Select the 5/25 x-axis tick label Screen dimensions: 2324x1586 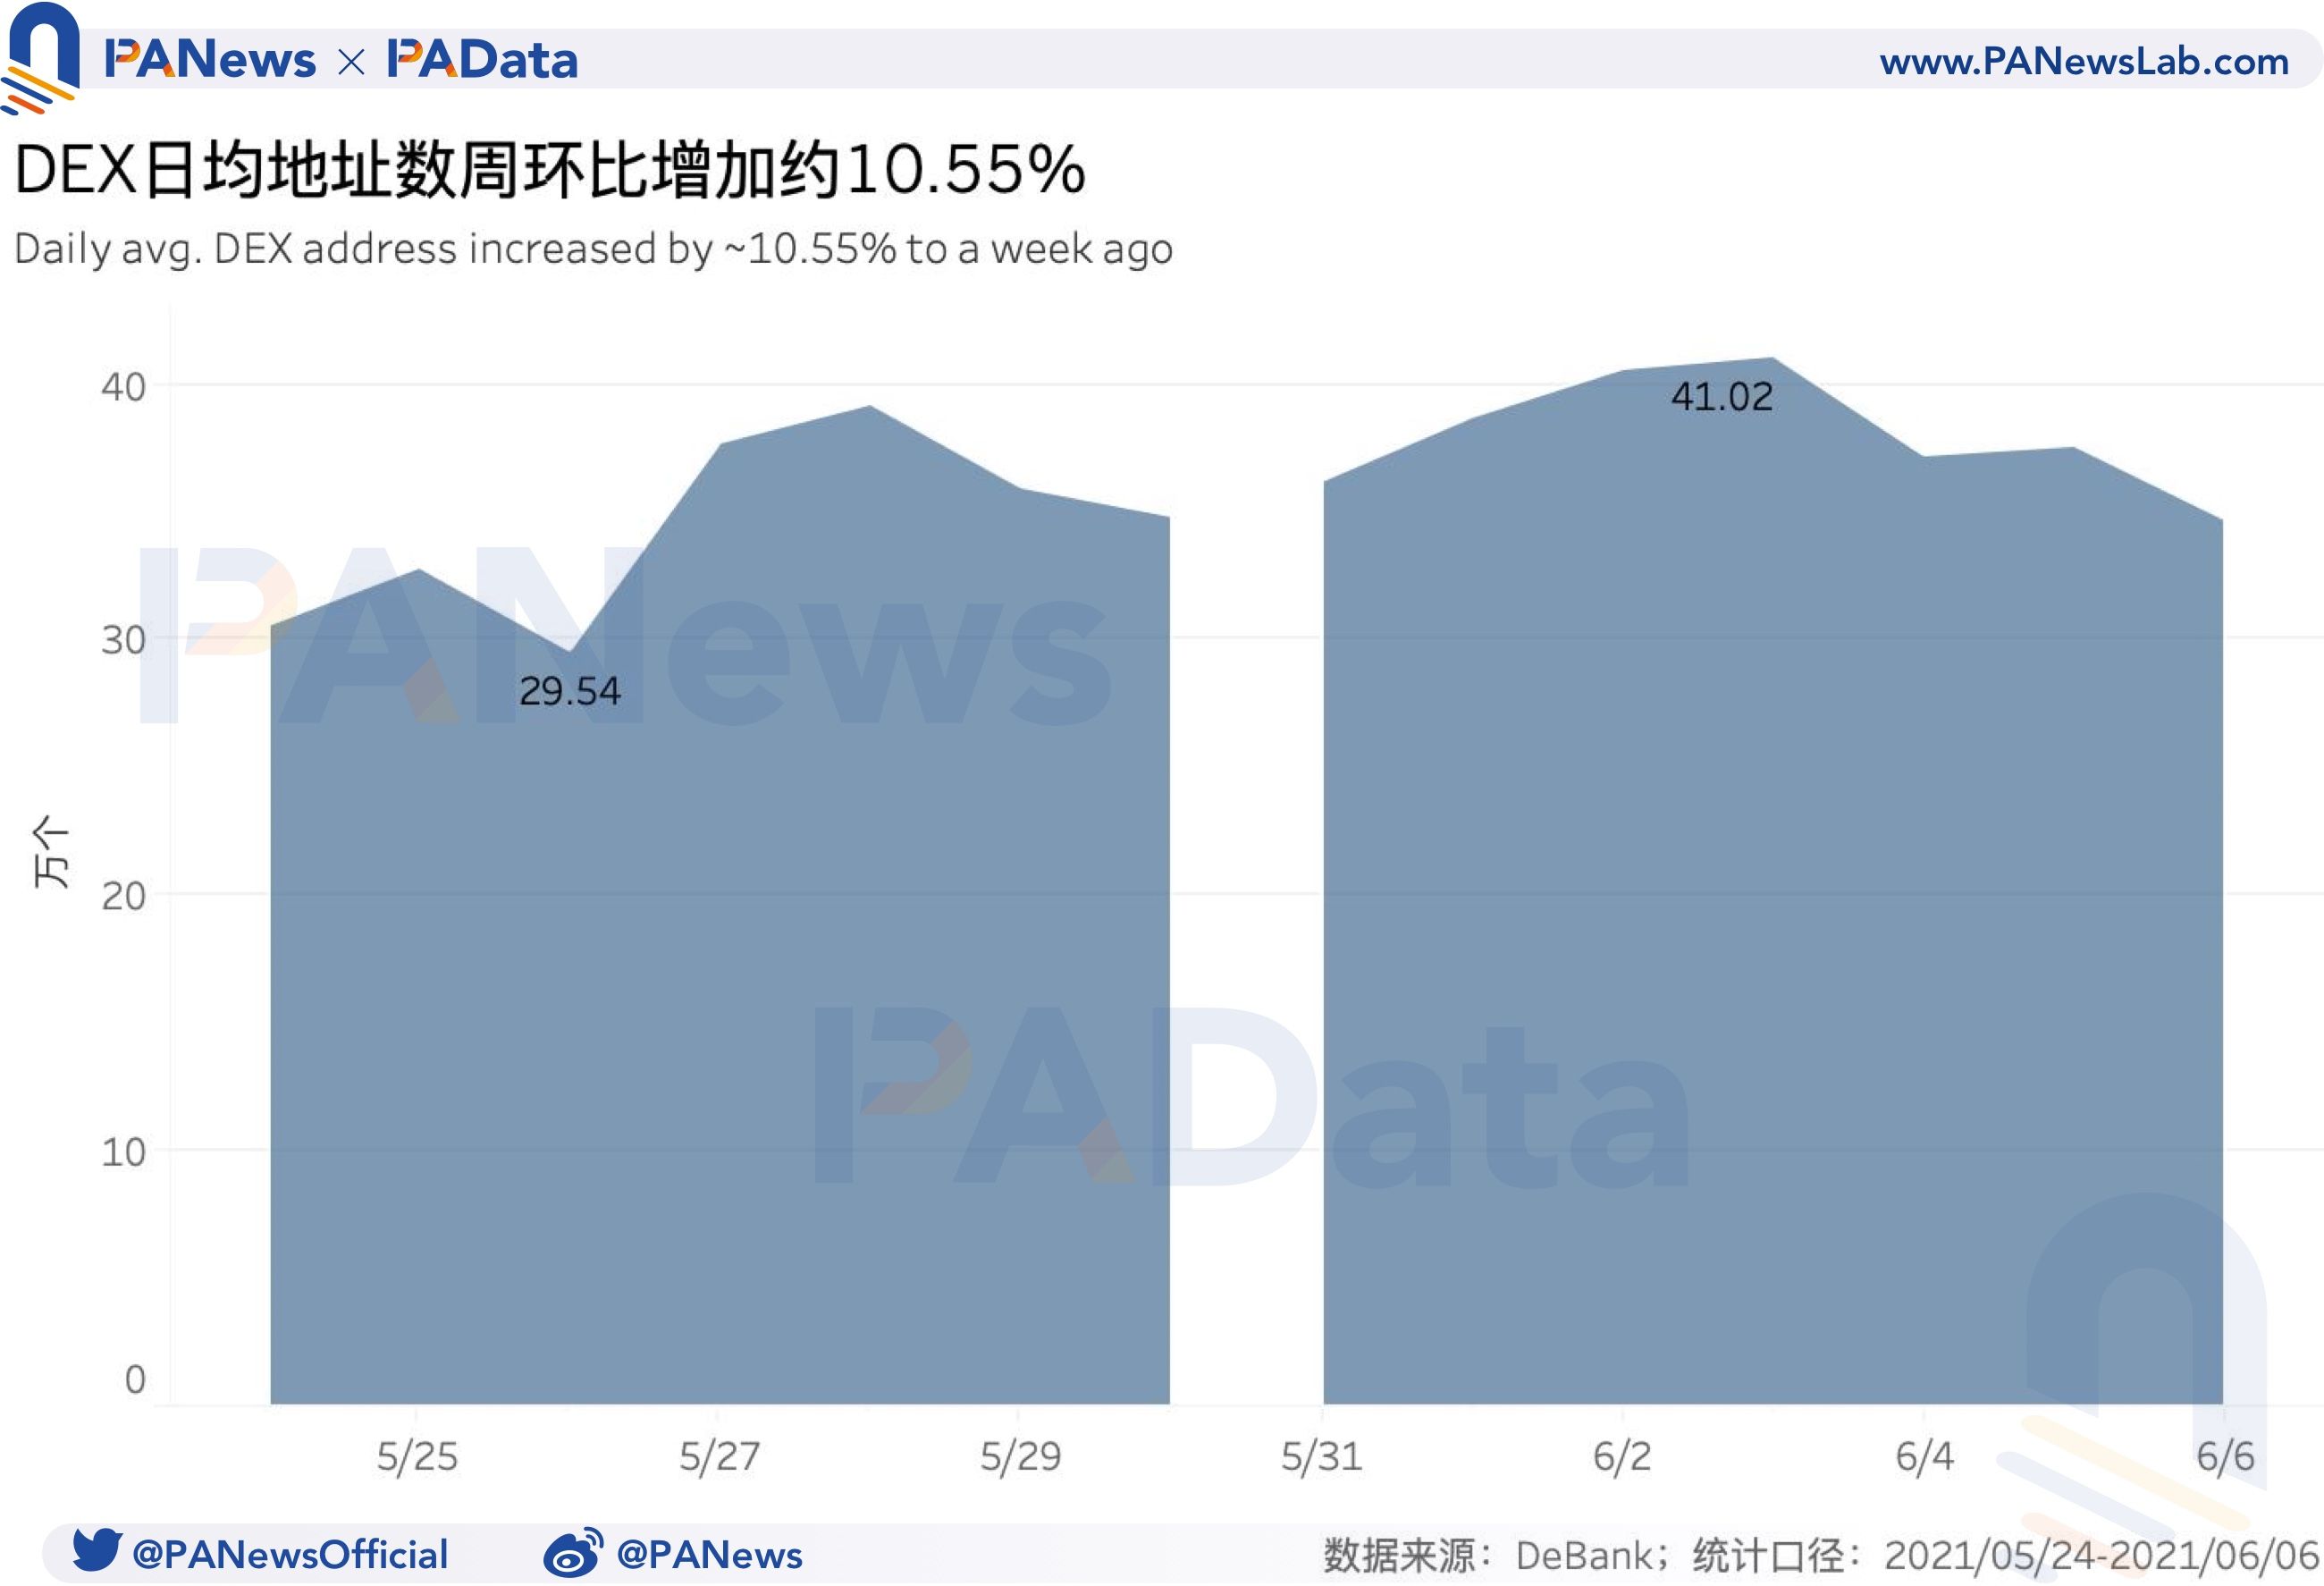click(417, 1456)
